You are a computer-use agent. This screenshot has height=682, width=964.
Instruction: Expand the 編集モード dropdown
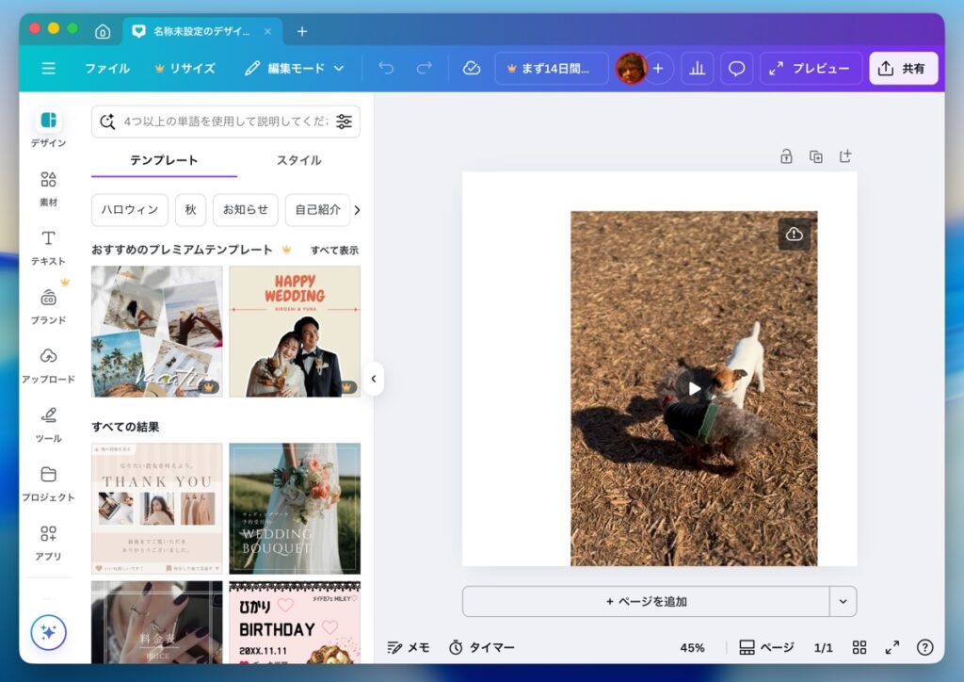(x=295, y=69)
